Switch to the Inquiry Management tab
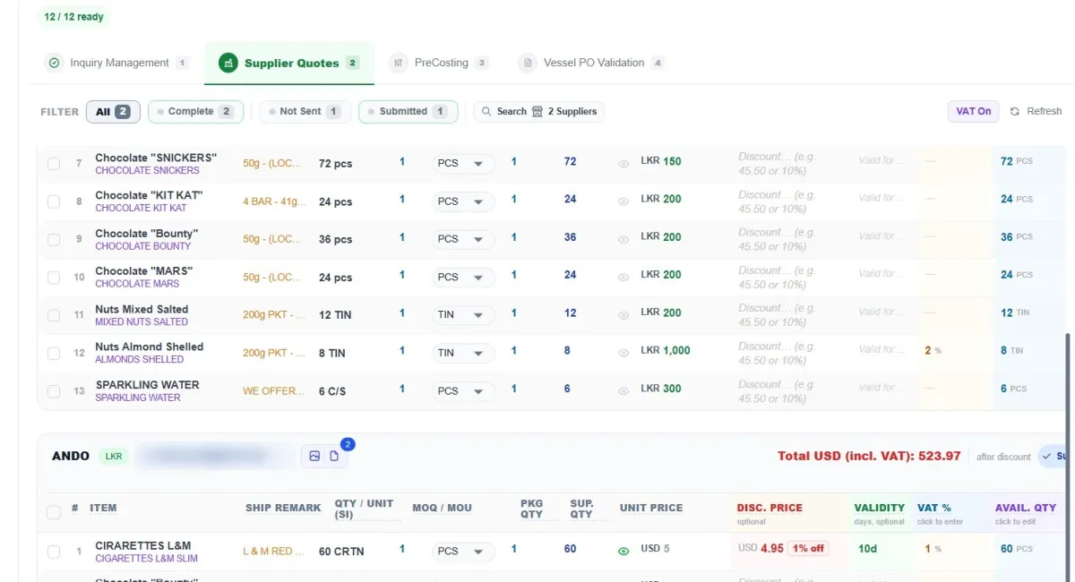Image resolution: width=1075 pixels, height=582 pixels. [118, 63]
